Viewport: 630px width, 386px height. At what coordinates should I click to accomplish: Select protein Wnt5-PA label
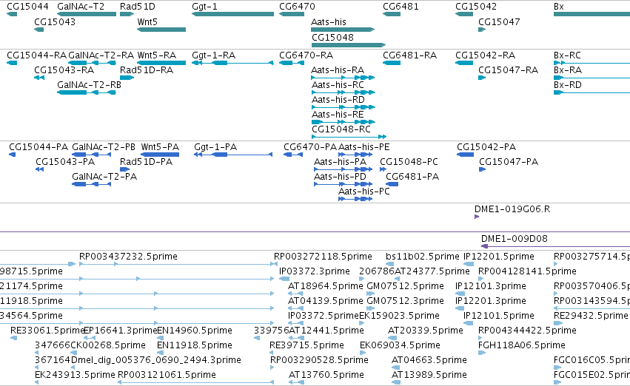click(160, 147)
